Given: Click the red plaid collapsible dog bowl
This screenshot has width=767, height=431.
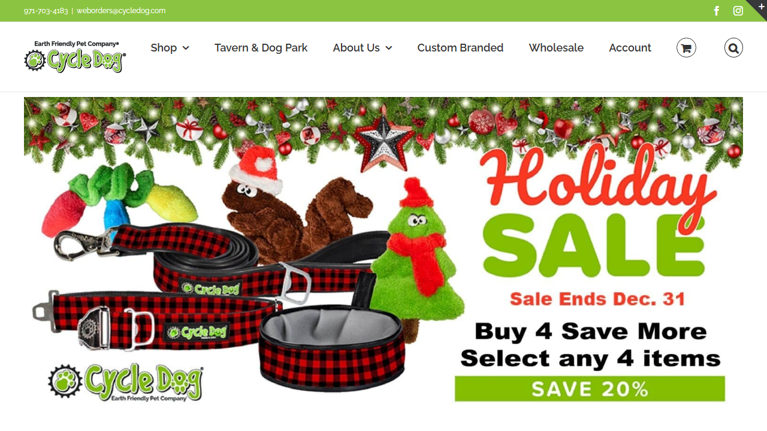Looking at the screenshot, I should [x=333, y=347].
